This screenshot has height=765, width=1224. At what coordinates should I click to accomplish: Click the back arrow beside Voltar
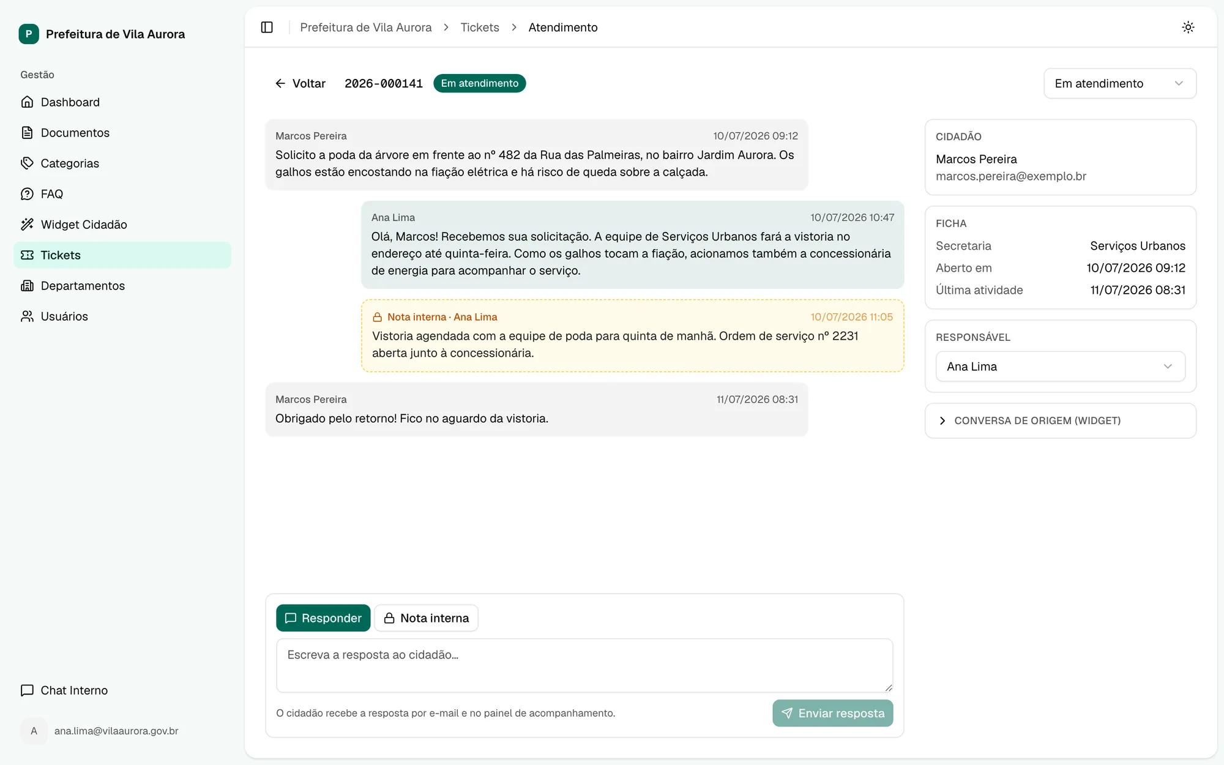pos(280,83)
